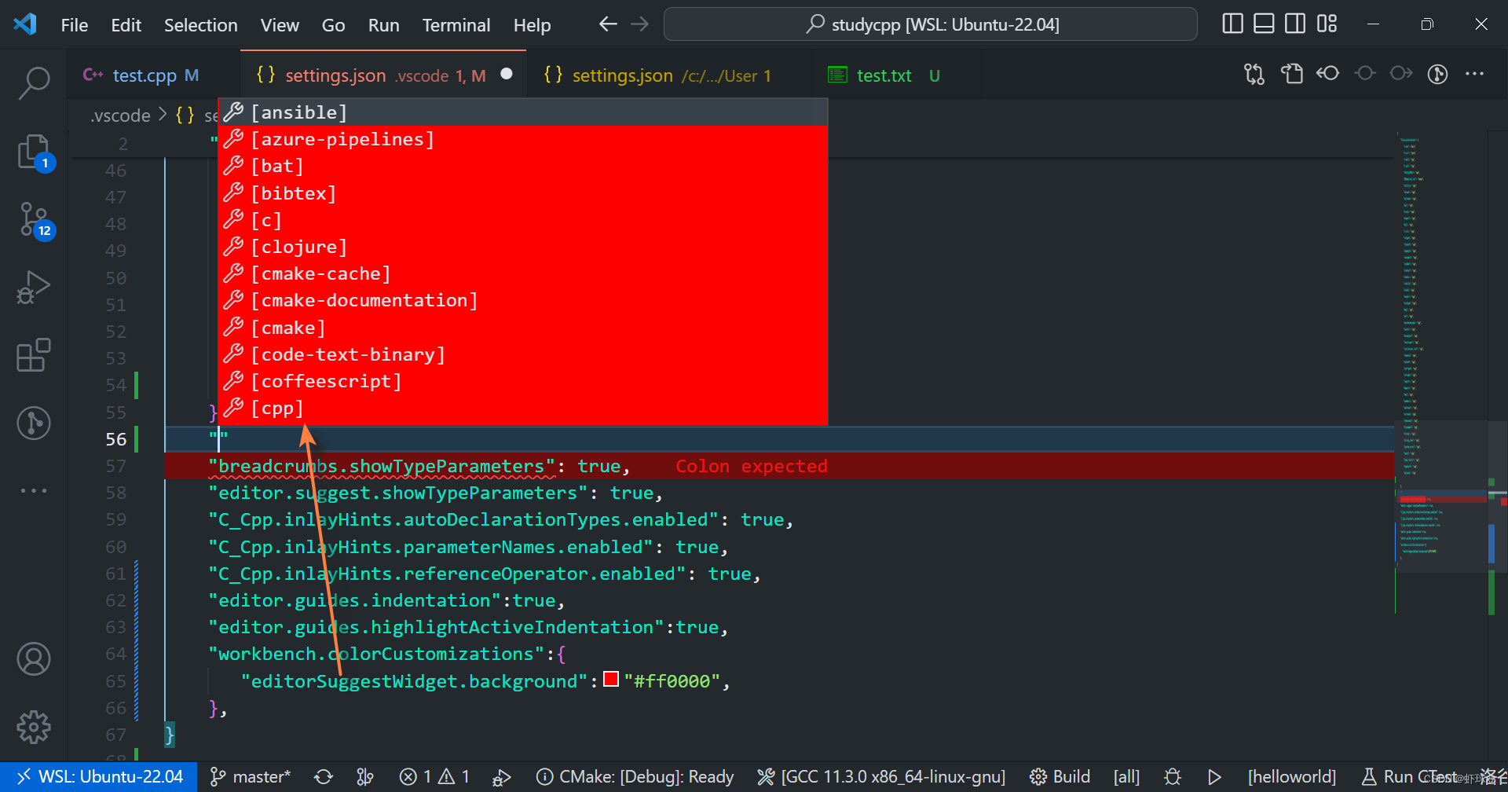Open the Go menu
The height and width of the screenshot is (792, 1508).
(x=333, y=25)
